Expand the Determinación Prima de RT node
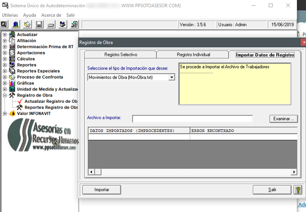Image resolution: width=306 pixels, height=212 pixels. point(5,47)
